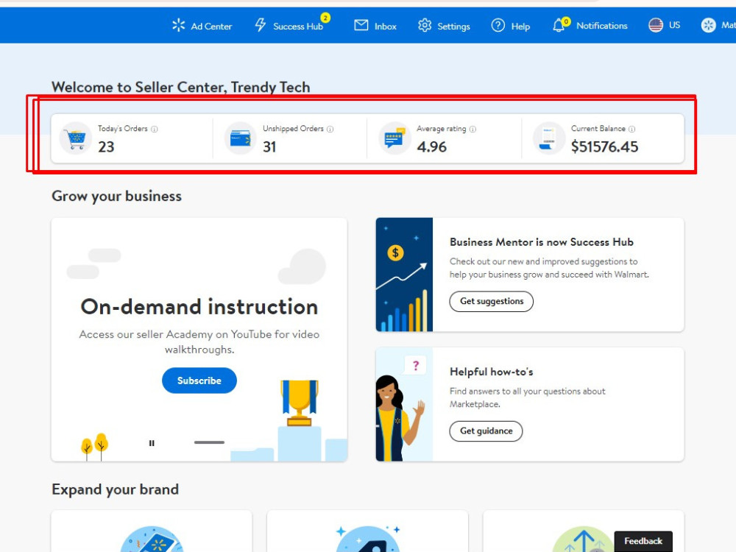Show info tooltip for Average rating

pyautogui.click(x=473, y=129)
